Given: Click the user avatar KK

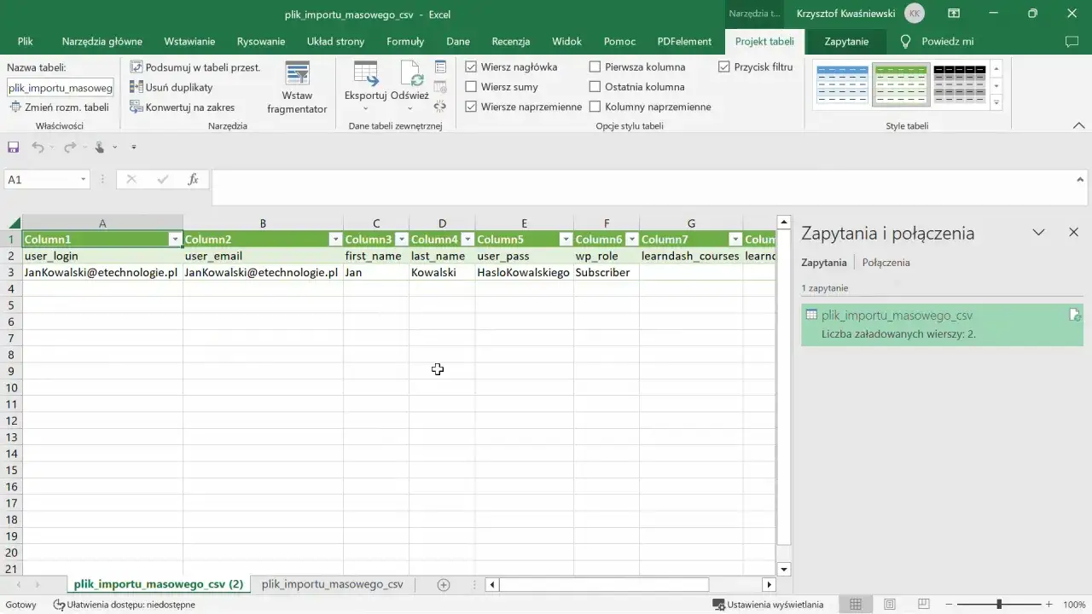Looking at the screenshot, I should pos(915,14).
